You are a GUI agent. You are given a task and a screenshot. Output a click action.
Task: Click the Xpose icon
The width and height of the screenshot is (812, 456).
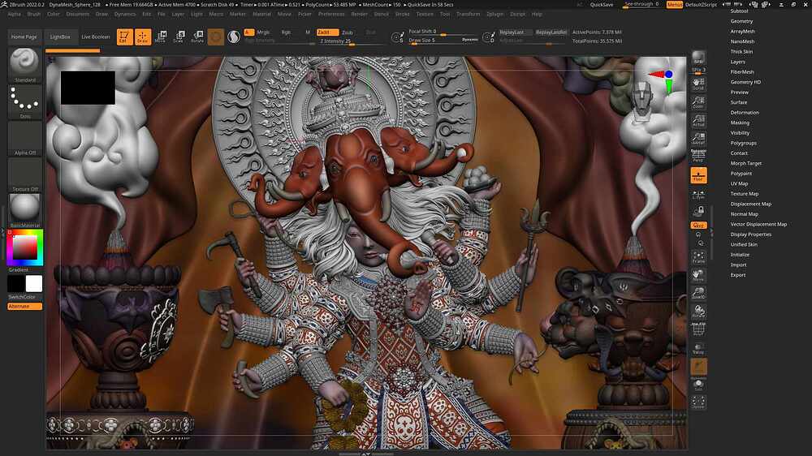pos(698,402)
